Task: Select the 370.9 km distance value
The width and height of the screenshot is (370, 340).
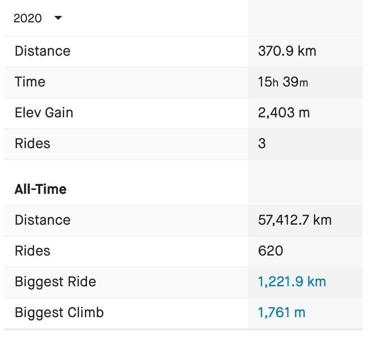Action: 287,51
